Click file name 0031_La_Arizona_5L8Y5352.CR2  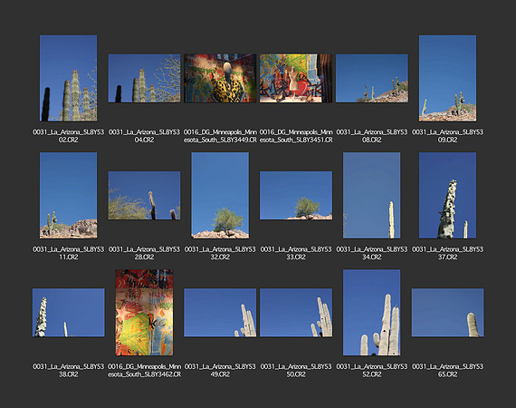[372, 370]
